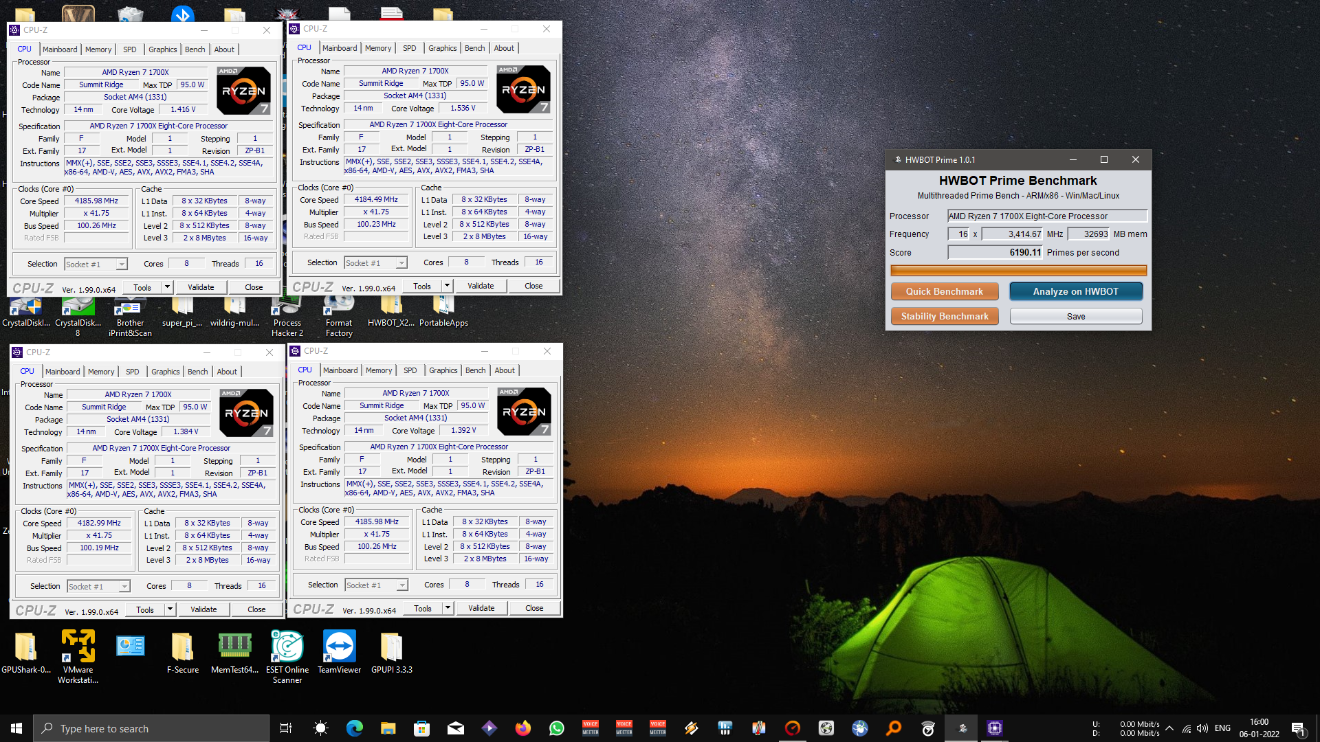Open Socket #1 selection dropdown in 1.384 V CPU-Z window
This screenshot has height=742, width=1320.
98,586
